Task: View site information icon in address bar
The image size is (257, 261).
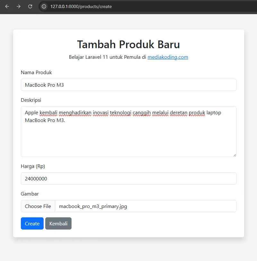Action: (44, 6)
